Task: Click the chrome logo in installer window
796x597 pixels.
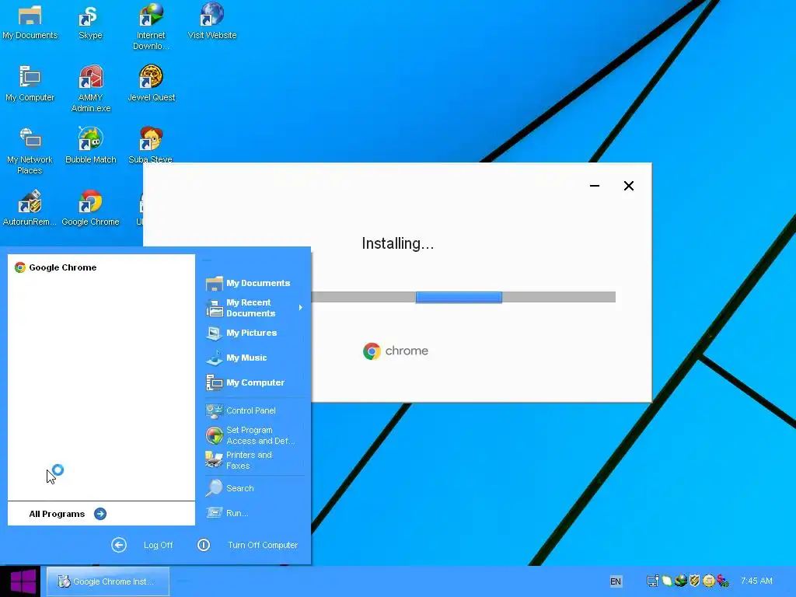Action: click(x=396, y=351)
